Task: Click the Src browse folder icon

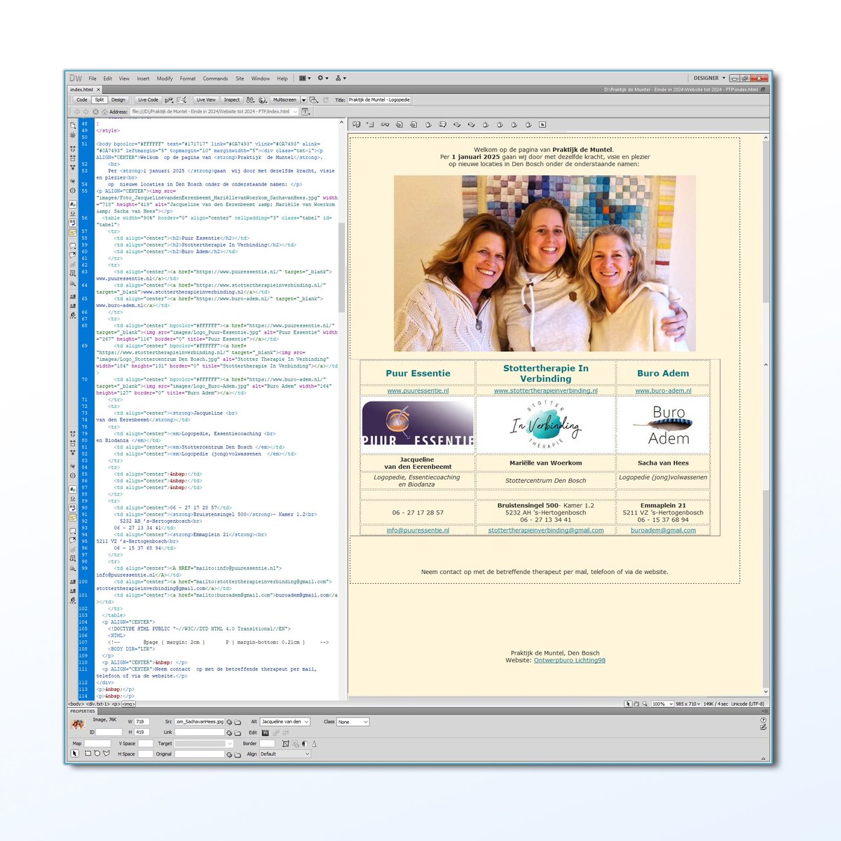Action: pyautogui.click(x=237, y=722)
